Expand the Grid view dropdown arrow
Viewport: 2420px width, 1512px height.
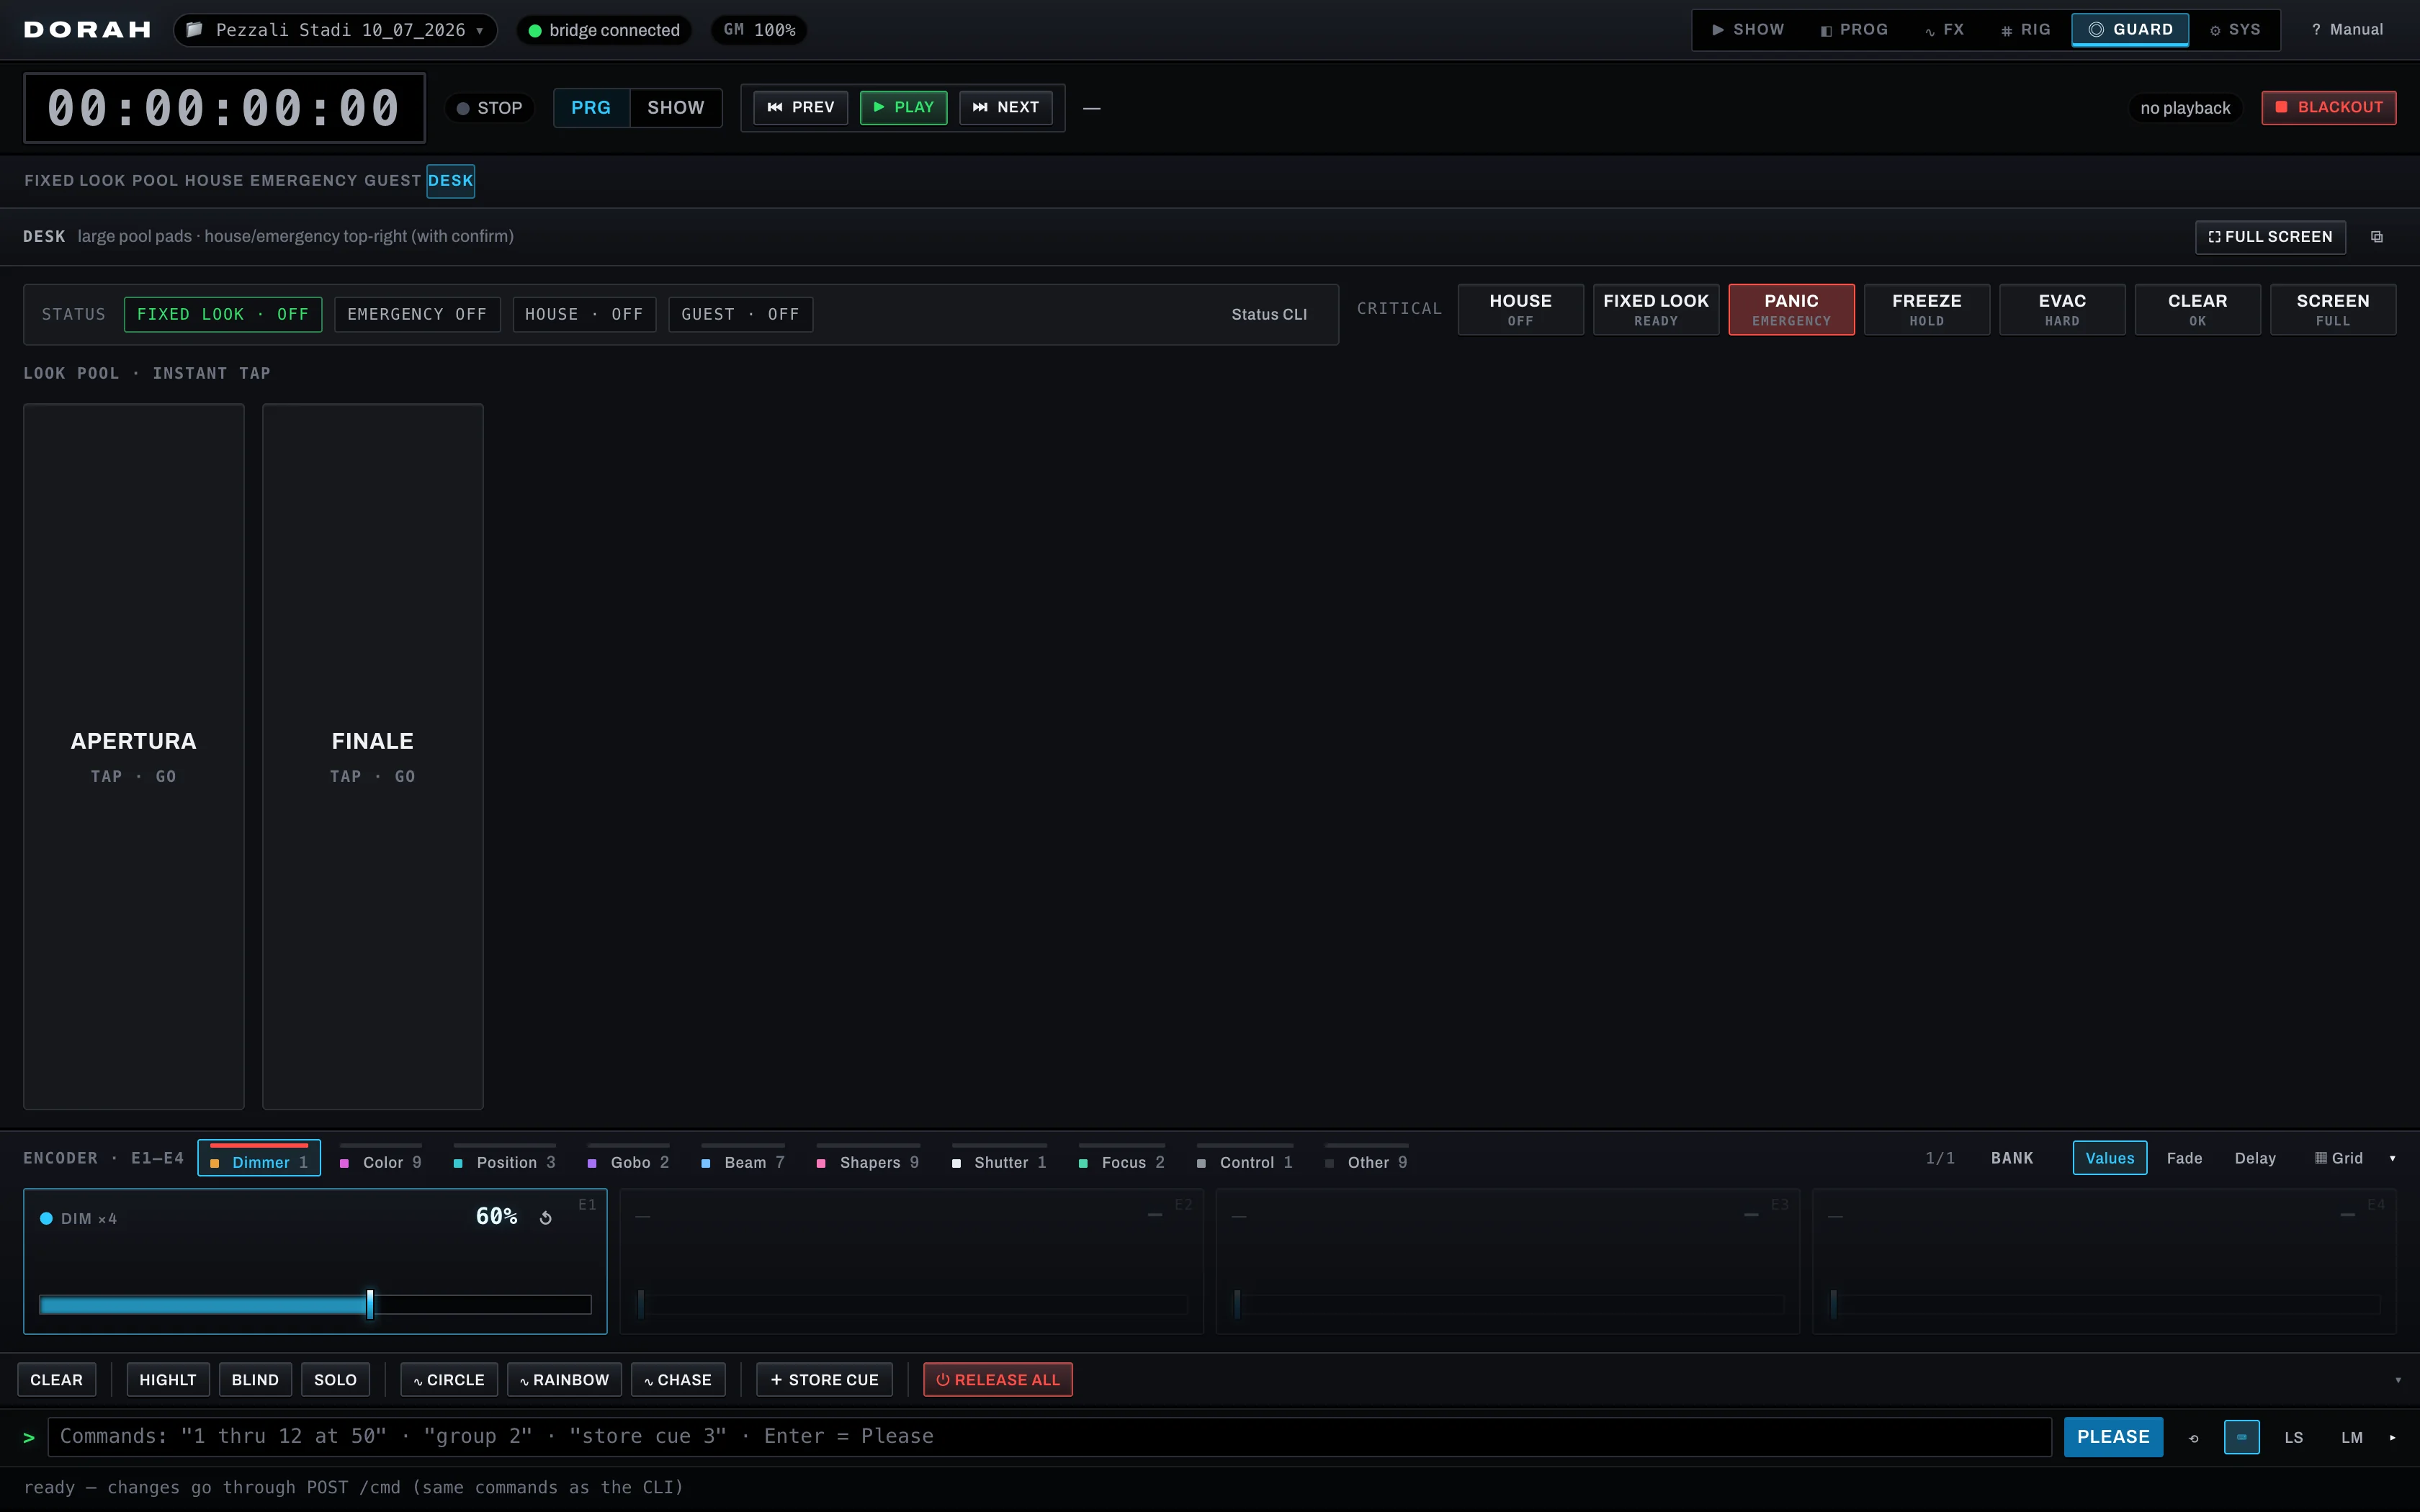pos(2392,1158)
